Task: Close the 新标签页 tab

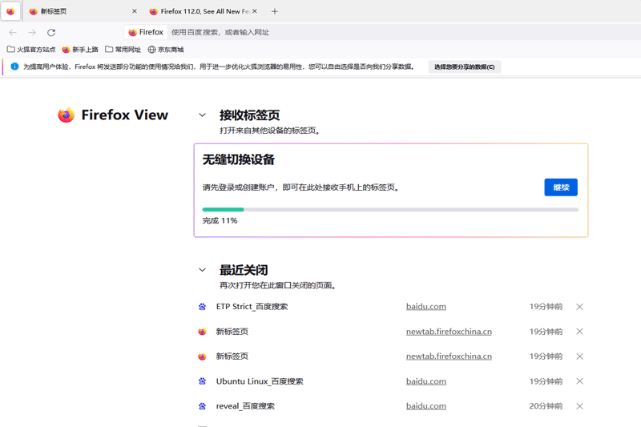Action: click(134, 11)
